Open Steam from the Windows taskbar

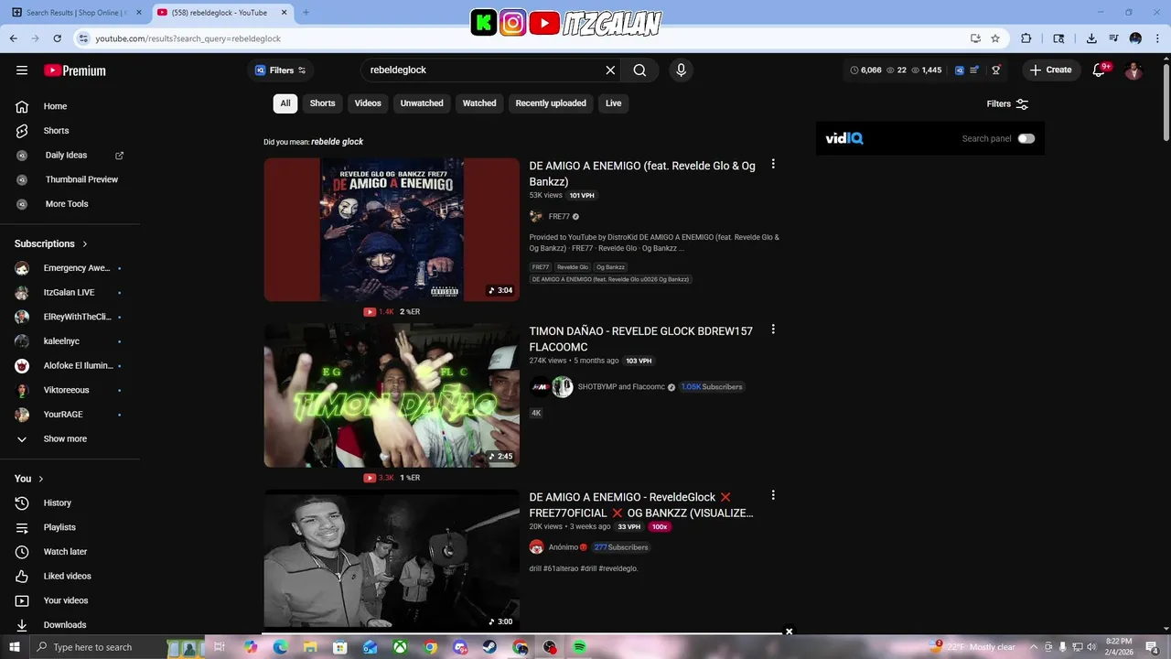pyautogui.click(x=490, y=647)
